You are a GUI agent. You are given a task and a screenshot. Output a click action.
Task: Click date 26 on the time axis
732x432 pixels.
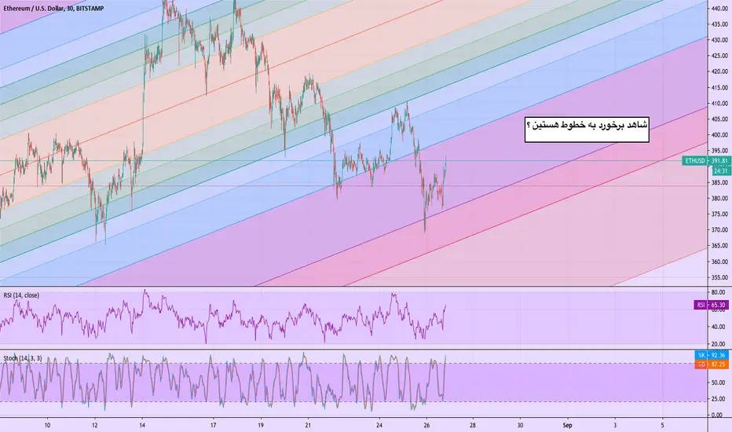(x=426, y=425)
